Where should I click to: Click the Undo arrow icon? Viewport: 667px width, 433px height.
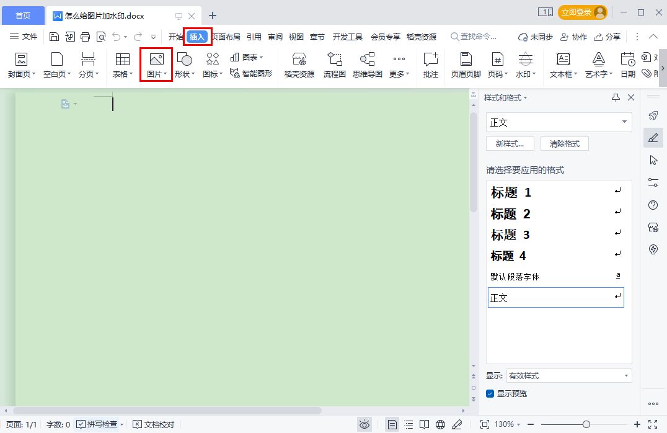point(116,37)
